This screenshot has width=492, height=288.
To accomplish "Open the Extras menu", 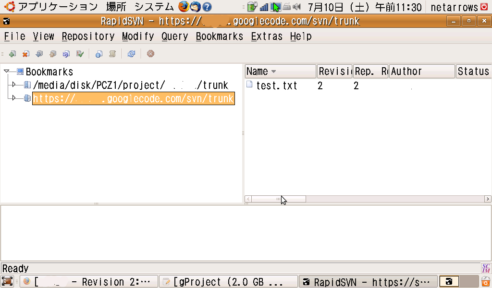I will click(267, 36).
